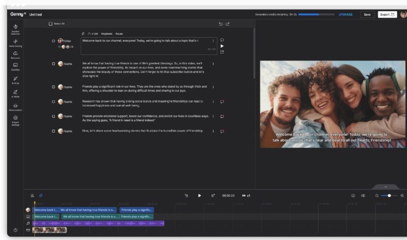Select the scissors split tool in timeline
Viewport: 407px width, 240px height.
[32, 195]
